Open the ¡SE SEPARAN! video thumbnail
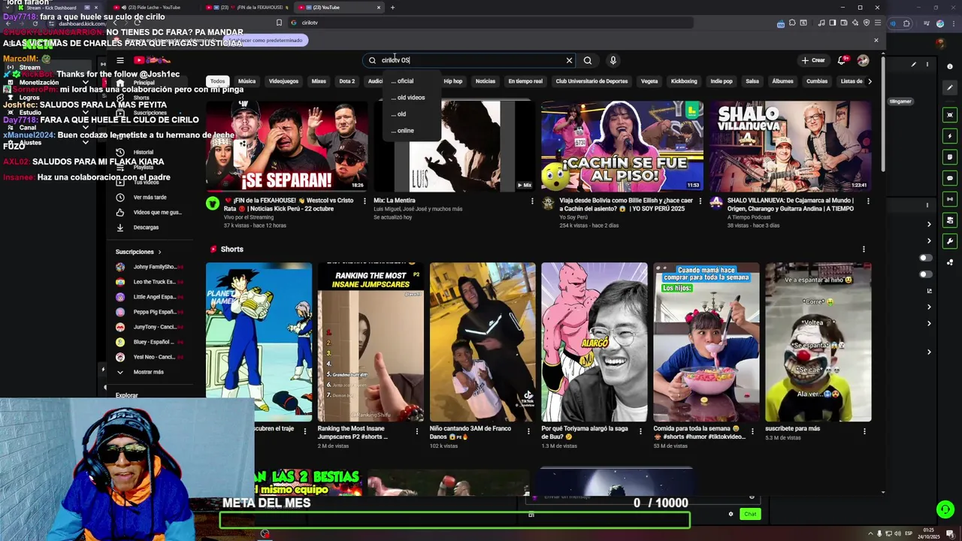Screen dimensions: 962x541 [287, 147]
